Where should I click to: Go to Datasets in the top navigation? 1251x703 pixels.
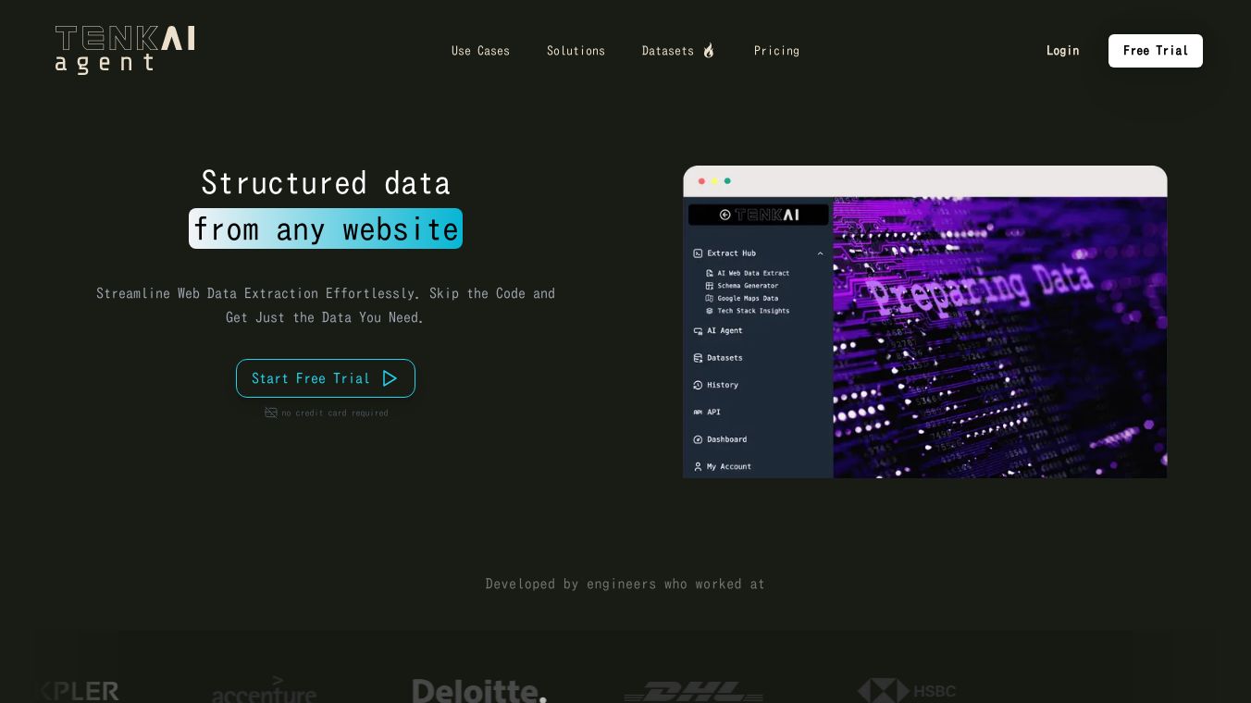678,51
